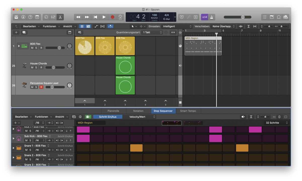Activate the 1234 count-in icon
Screen dimensions: 302x181
204,17
